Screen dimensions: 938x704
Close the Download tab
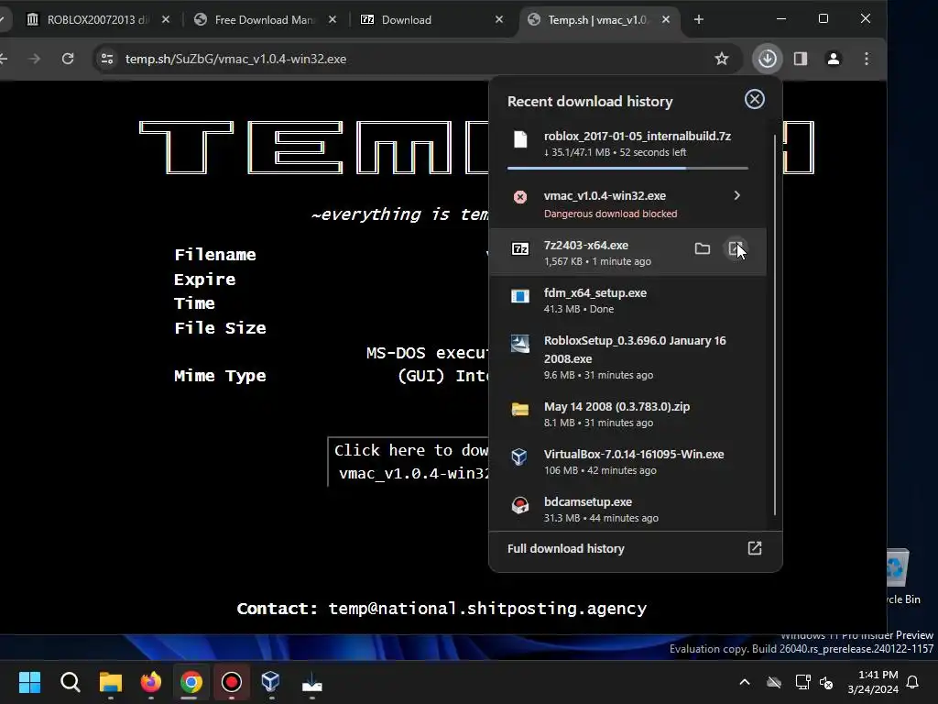click(499, 20)
